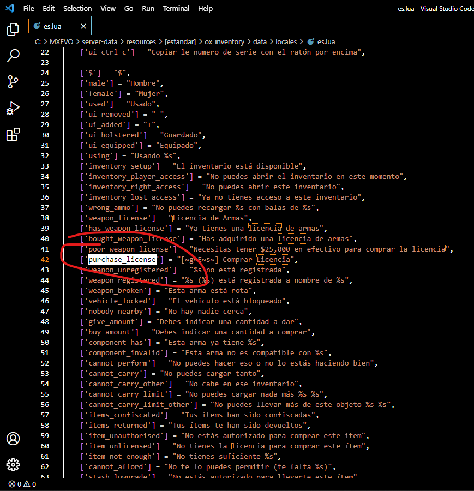The height and width of the screenshot is (491, 474).
Task: Click line number 62 in the gutter
Action: (x=45, y=467)
